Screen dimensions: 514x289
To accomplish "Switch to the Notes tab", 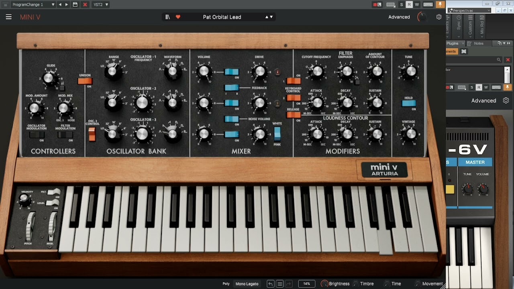I will (479, 43).
